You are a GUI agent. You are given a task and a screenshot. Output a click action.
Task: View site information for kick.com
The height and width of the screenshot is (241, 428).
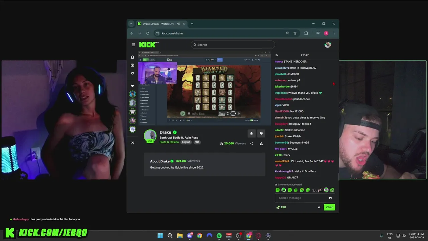157,33
